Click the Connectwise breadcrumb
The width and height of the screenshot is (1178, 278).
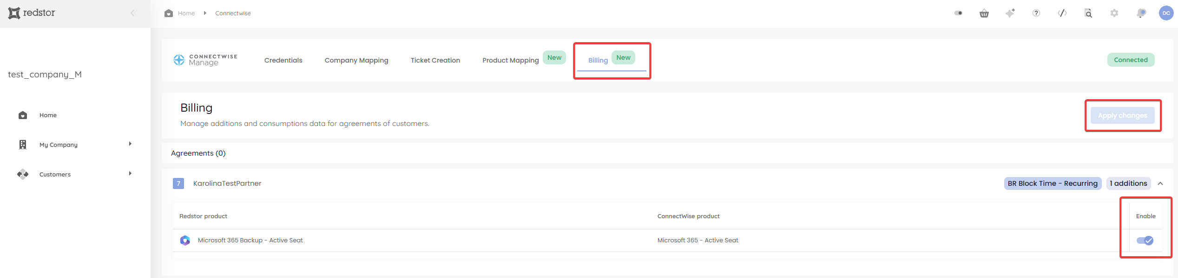pyautogui.click(x=233, y=13)
